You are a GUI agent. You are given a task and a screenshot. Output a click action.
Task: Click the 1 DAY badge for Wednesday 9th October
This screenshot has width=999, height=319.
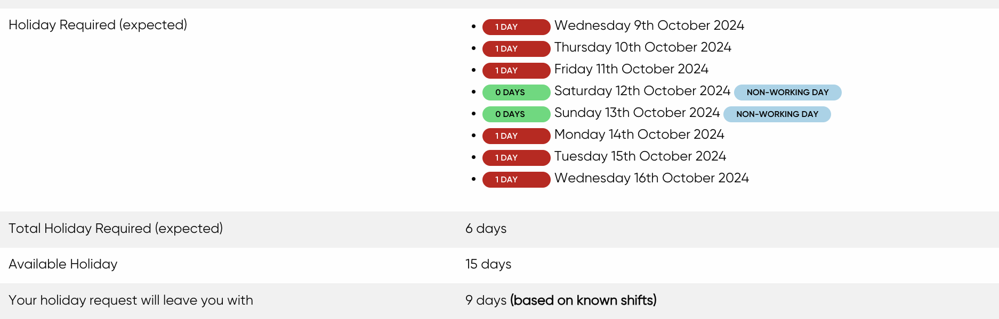(516, 27)
